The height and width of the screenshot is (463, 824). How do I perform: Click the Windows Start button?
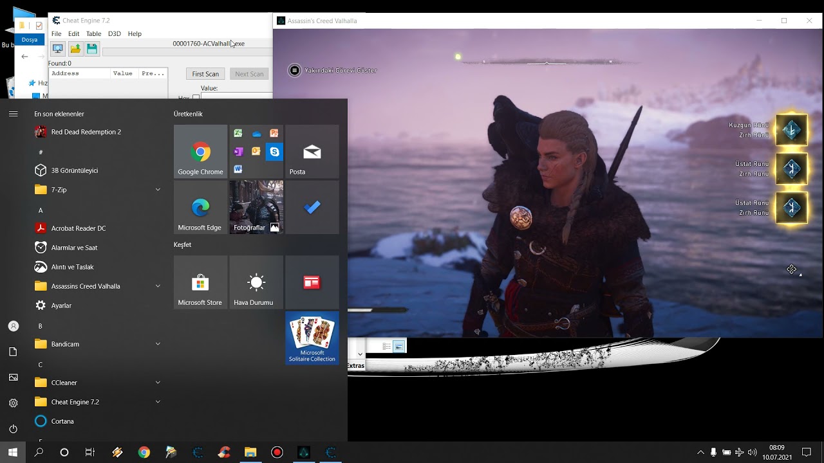pyautogui.click(x=13, y=453)
